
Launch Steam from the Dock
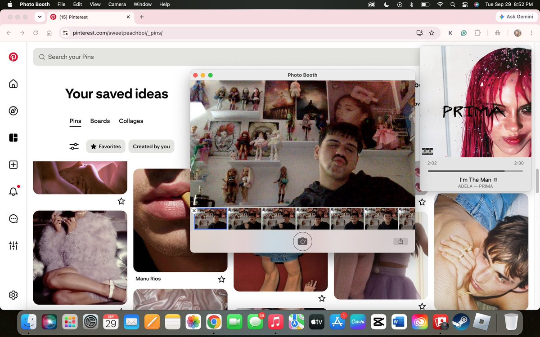(461, 322)
